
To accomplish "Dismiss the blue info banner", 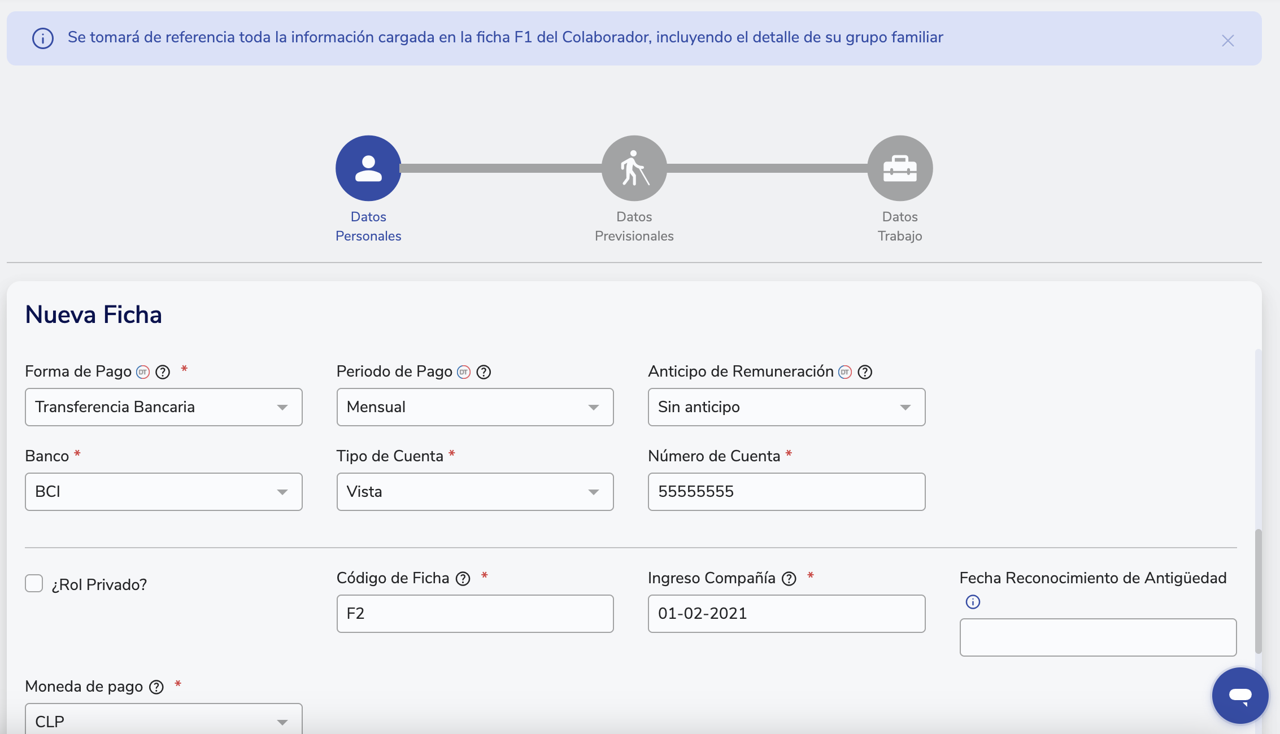I will (1227, 41).
